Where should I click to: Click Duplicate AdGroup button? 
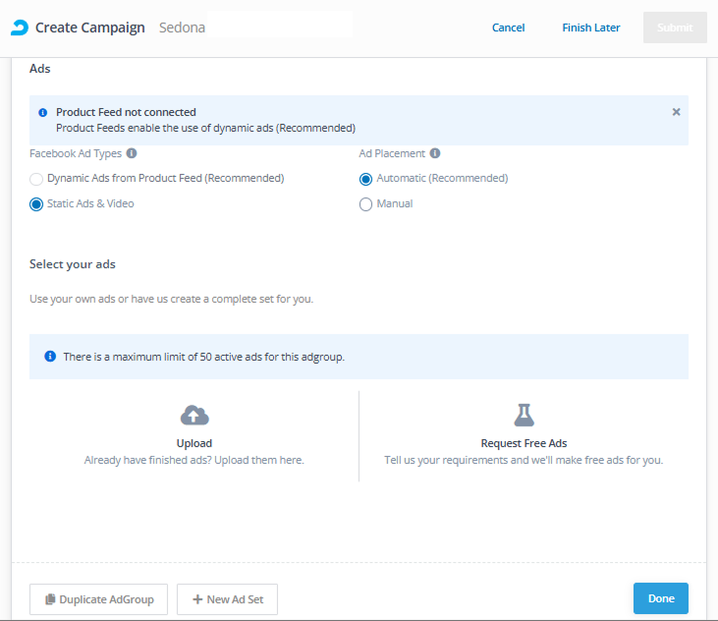coord(99,599)
